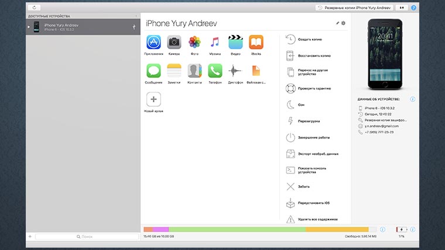
Task: Click the magenta segment of storage bar
Action: point(160,230)
